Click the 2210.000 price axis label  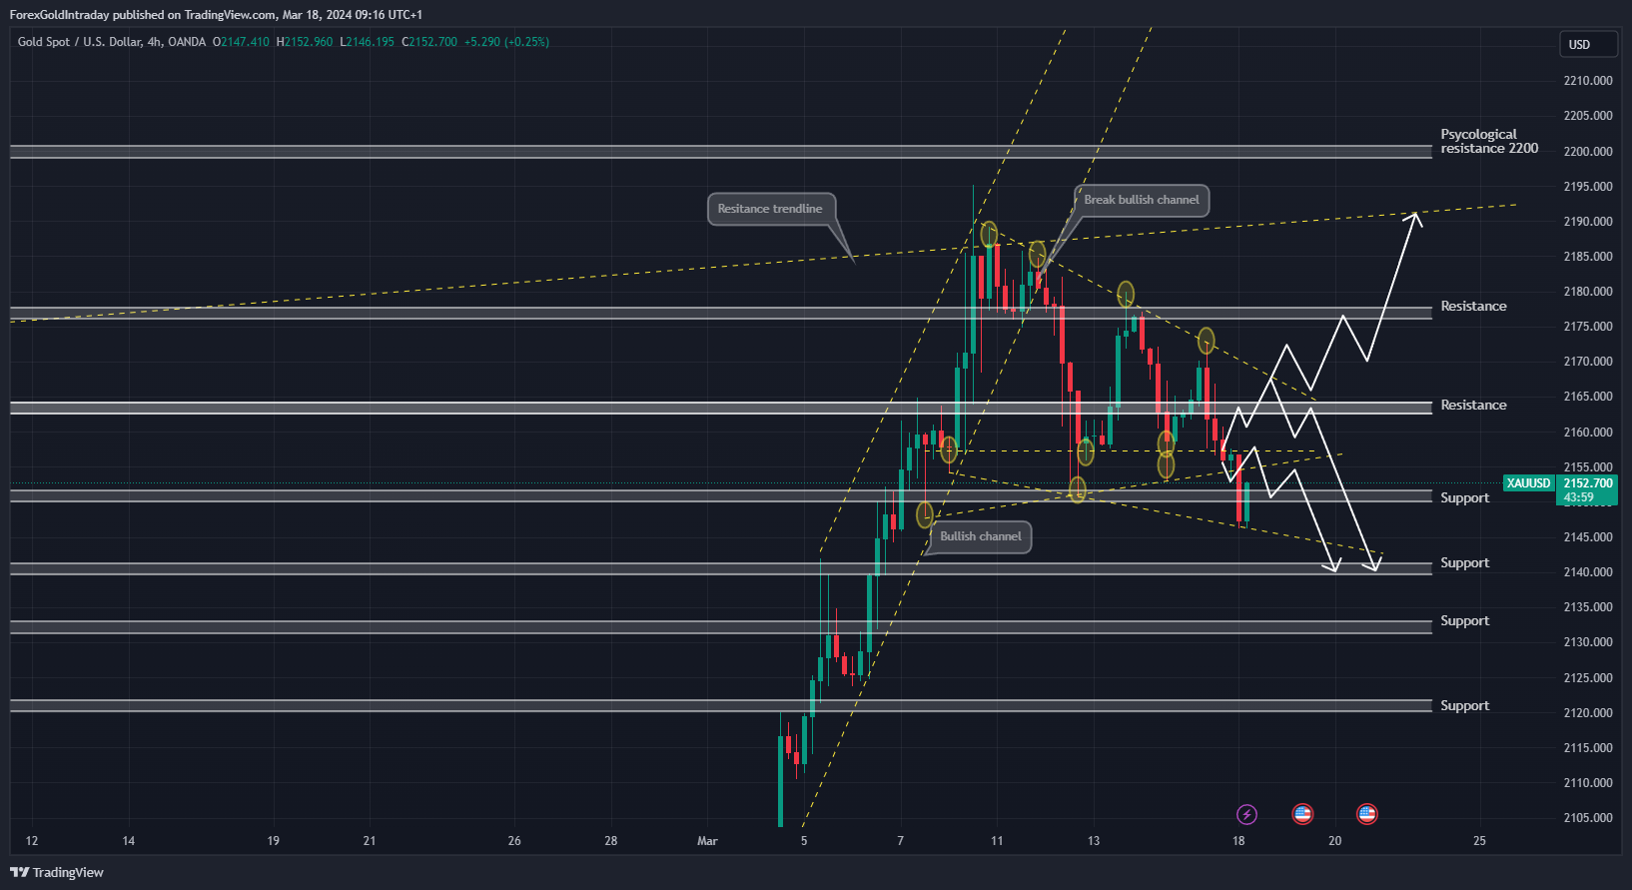tap(1588, 81)
